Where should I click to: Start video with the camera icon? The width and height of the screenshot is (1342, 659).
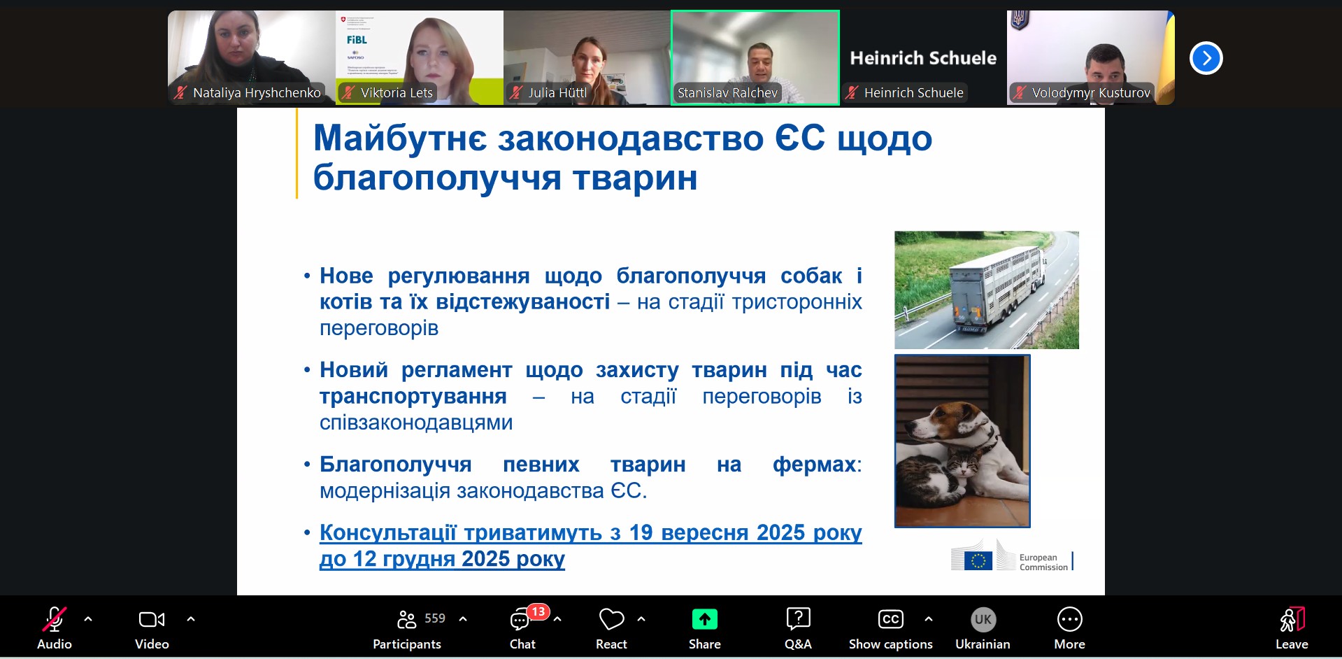(152, 619)
